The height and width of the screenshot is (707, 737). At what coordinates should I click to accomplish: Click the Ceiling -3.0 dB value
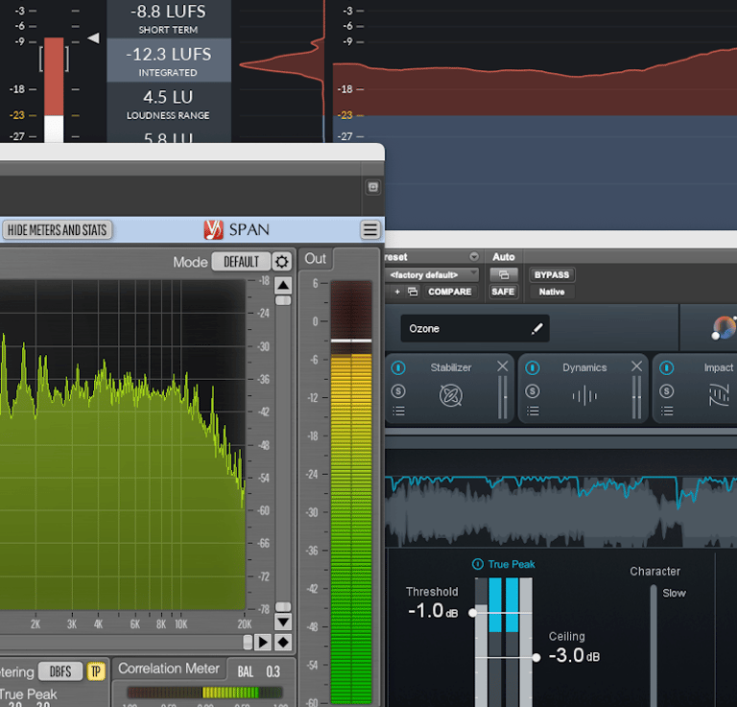point(575,655)
